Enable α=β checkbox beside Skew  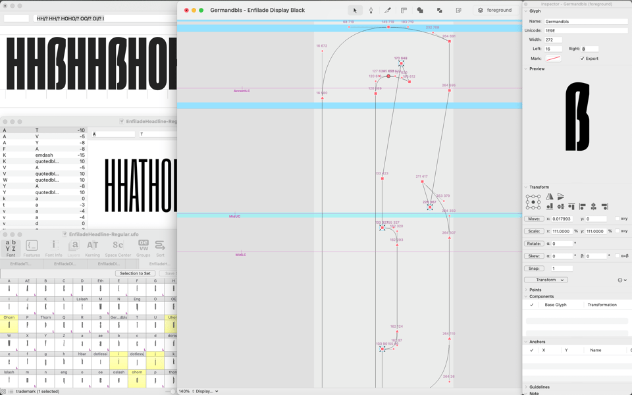[x=617, y=256]
